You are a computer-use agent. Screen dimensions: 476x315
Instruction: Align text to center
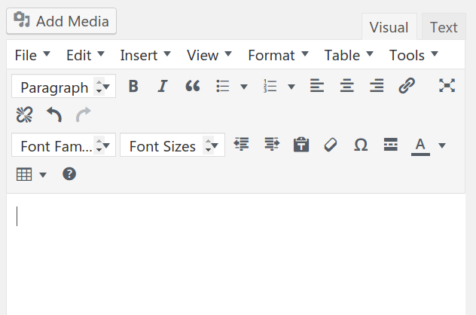coord(346,87)
